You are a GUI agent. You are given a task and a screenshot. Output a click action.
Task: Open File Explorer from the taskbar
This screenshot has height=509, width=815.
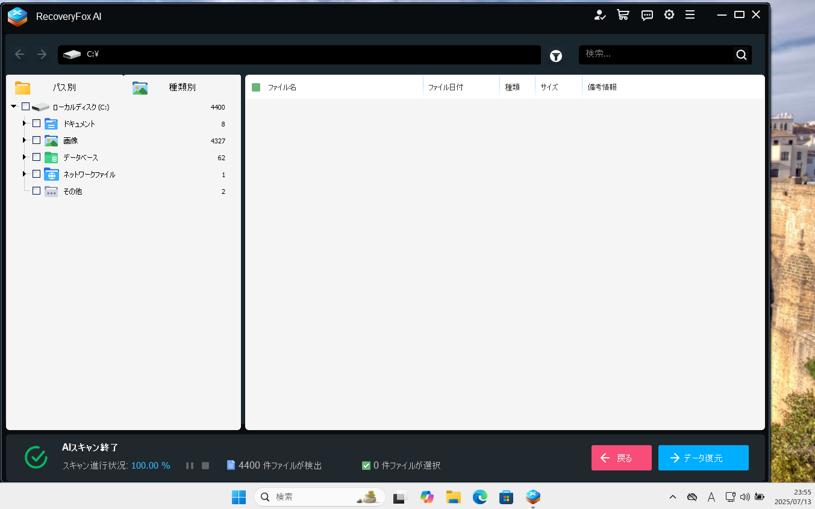(454, 497)
